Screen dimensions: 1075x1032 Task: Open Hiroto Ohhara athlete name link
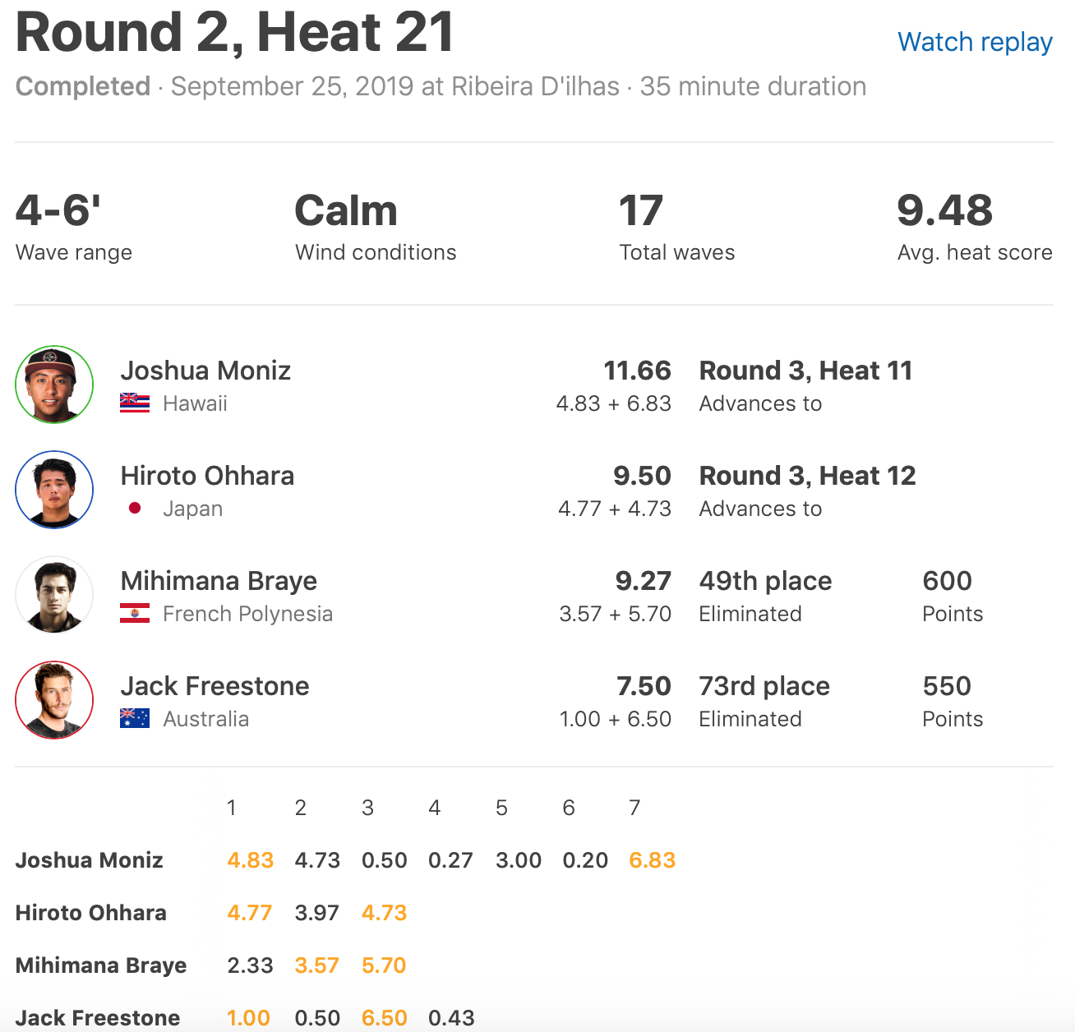[x=207, y=476]
